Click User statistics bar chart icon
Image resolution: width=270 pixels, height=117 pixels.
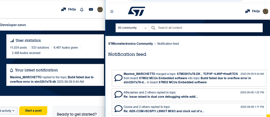tap(12, 41)
